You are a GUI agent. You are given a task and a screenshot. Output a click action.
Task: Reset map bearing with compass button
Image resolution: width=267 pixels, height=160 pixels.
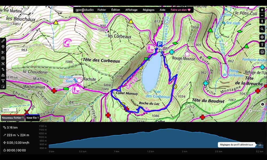pos(262,21)
